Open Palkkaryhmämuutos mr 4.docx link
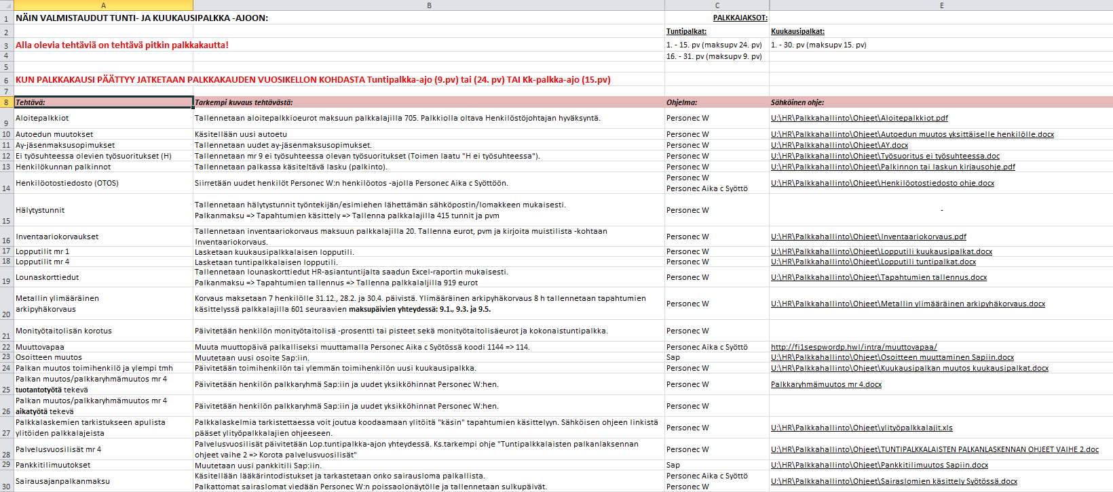This screenshot has width=1113, height=492. click(826, 384)
